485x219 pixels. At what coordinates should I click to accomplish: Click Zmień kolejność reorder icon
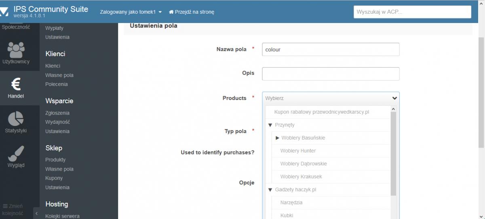(x=5, y=206)
